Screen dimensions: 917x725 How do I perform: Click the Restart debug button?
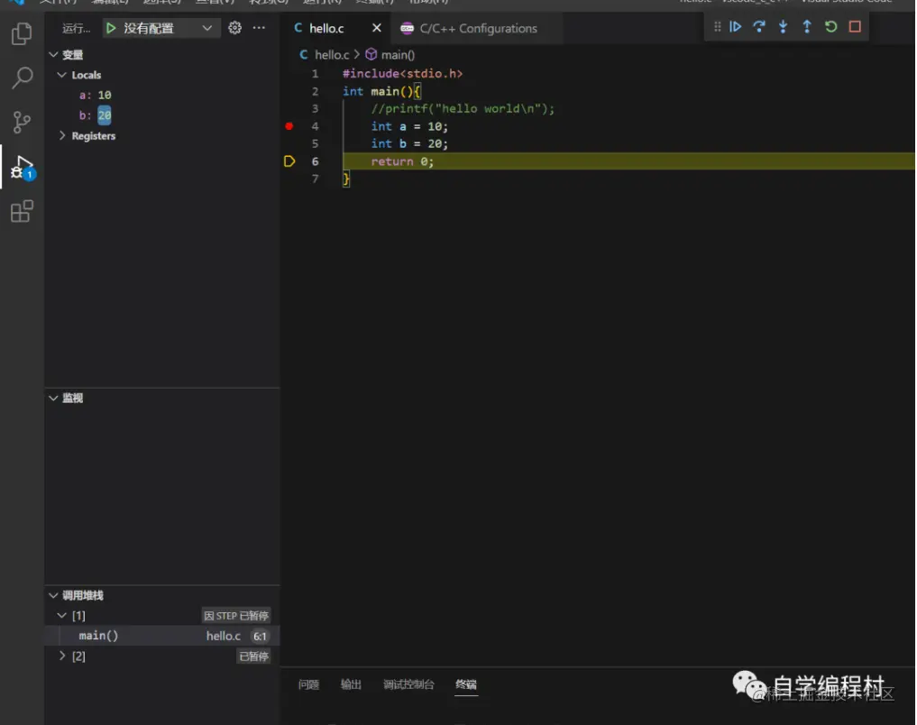830,27
